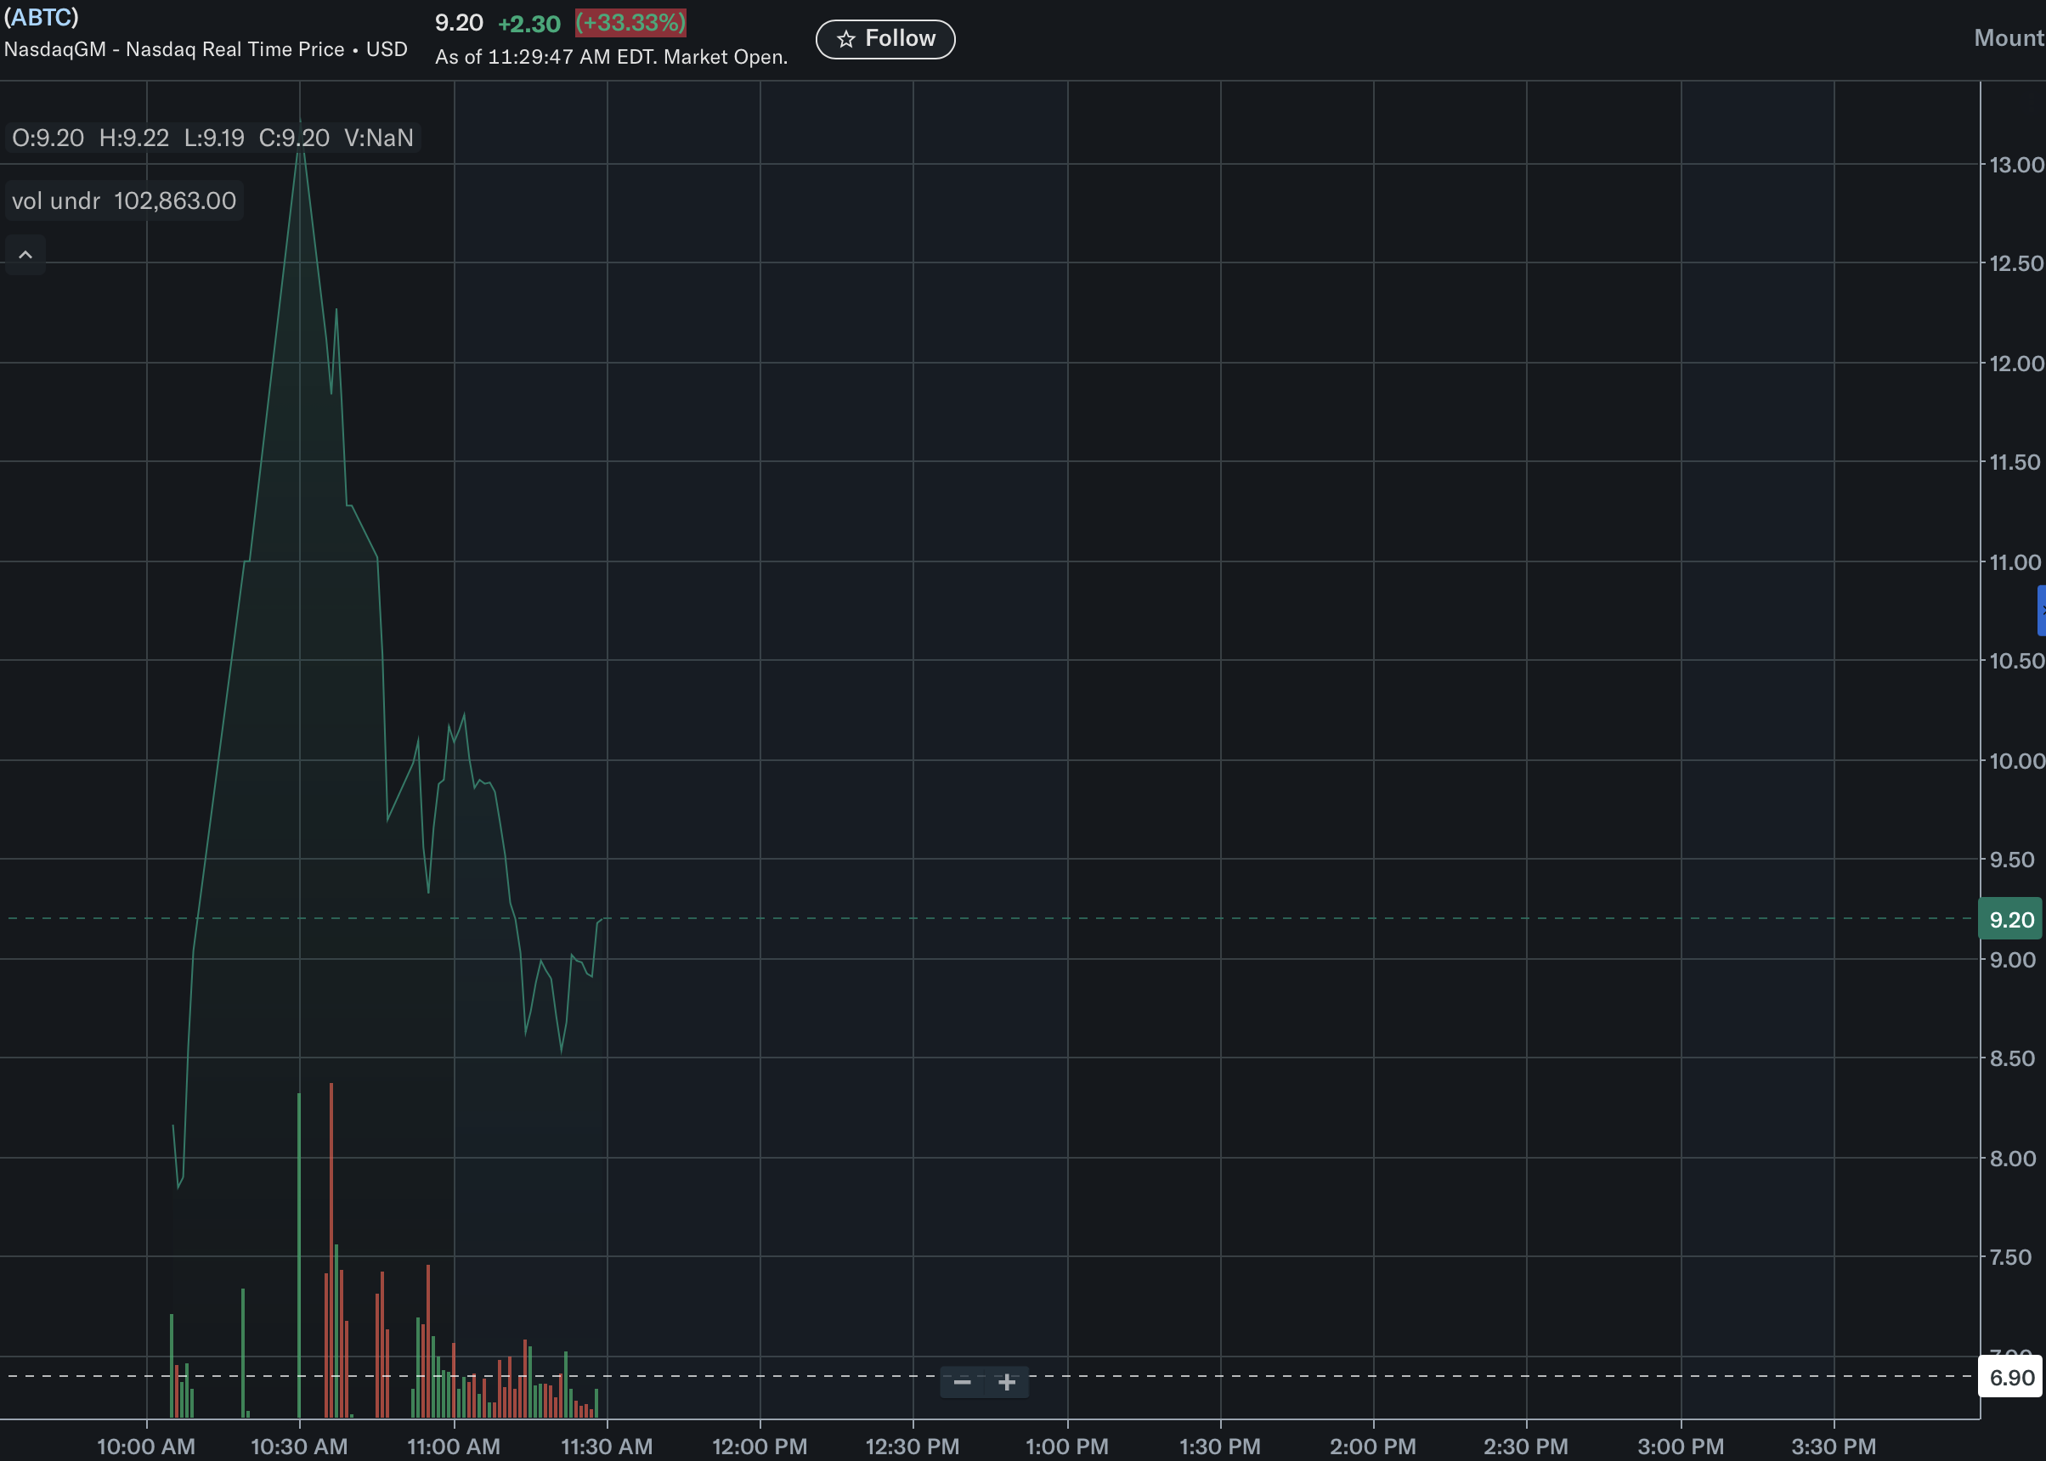Open the ABTC ticker symbol link

coord(42,17)
